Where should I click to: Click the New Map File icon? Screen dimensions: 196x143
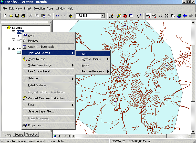(x=5, y=16)
